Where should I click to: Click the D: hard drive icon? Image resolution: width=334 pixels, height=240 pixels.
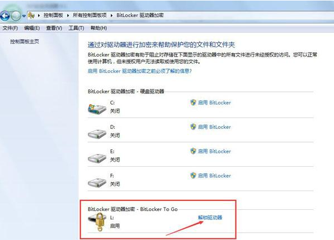pos(97,134)
